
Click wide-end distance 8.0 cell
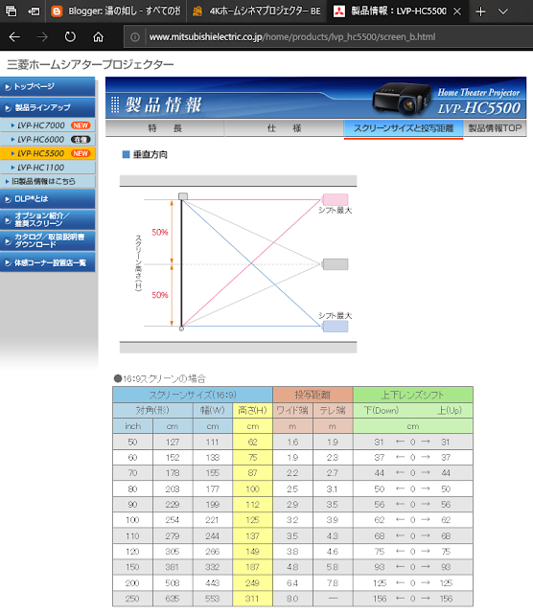(x=292, y=599)
